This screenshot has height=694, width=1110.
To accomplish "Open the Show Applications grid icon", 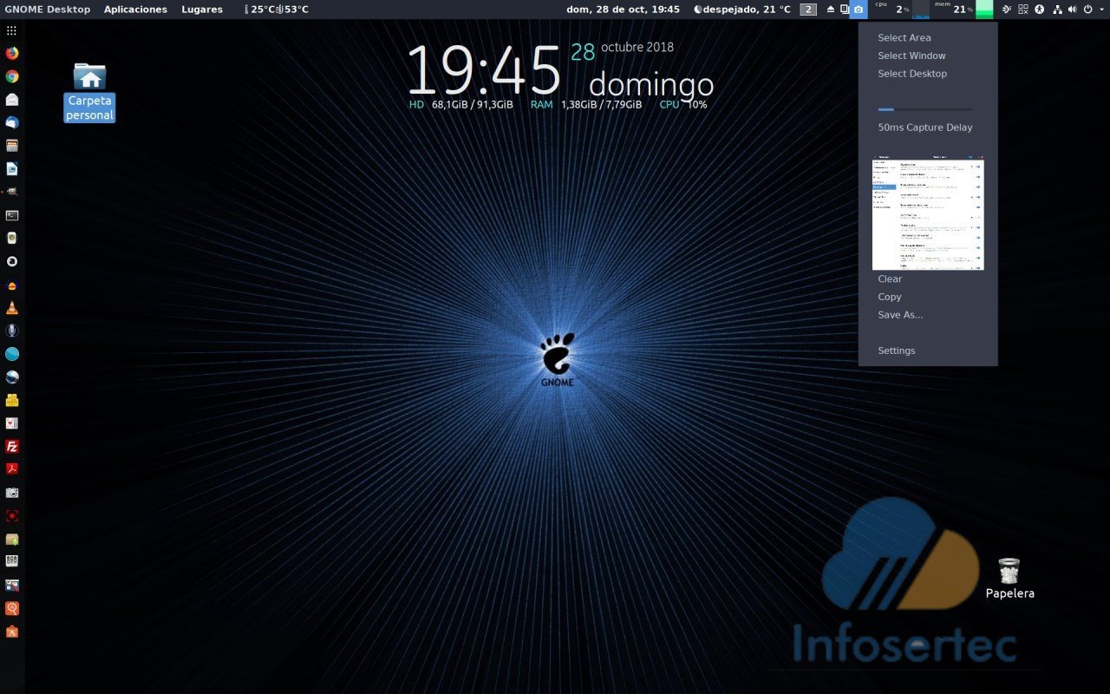I will click(x=12, y=30).
